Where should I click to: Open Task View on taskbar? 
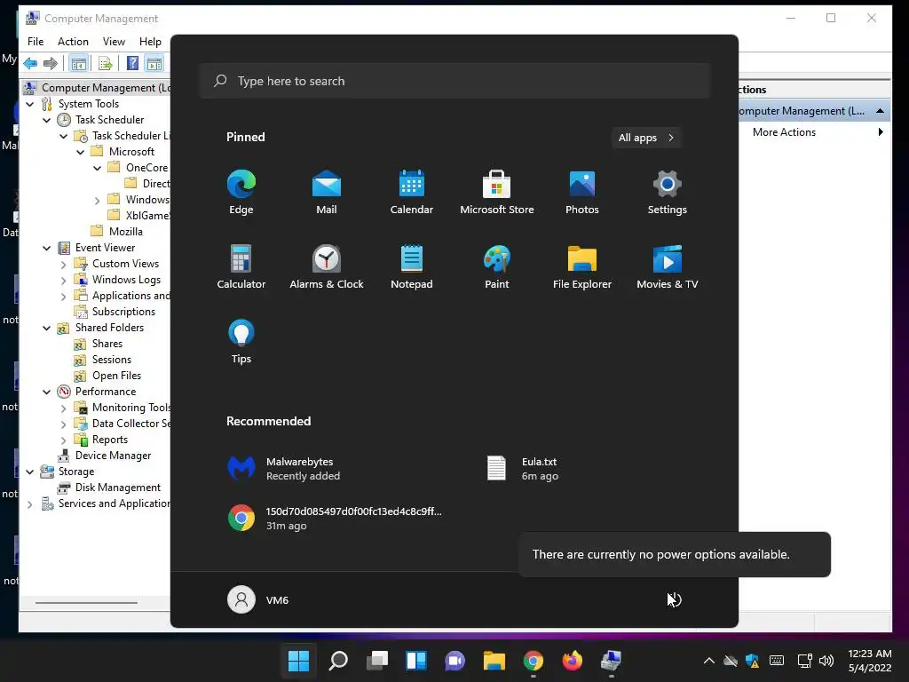[377, 661]
